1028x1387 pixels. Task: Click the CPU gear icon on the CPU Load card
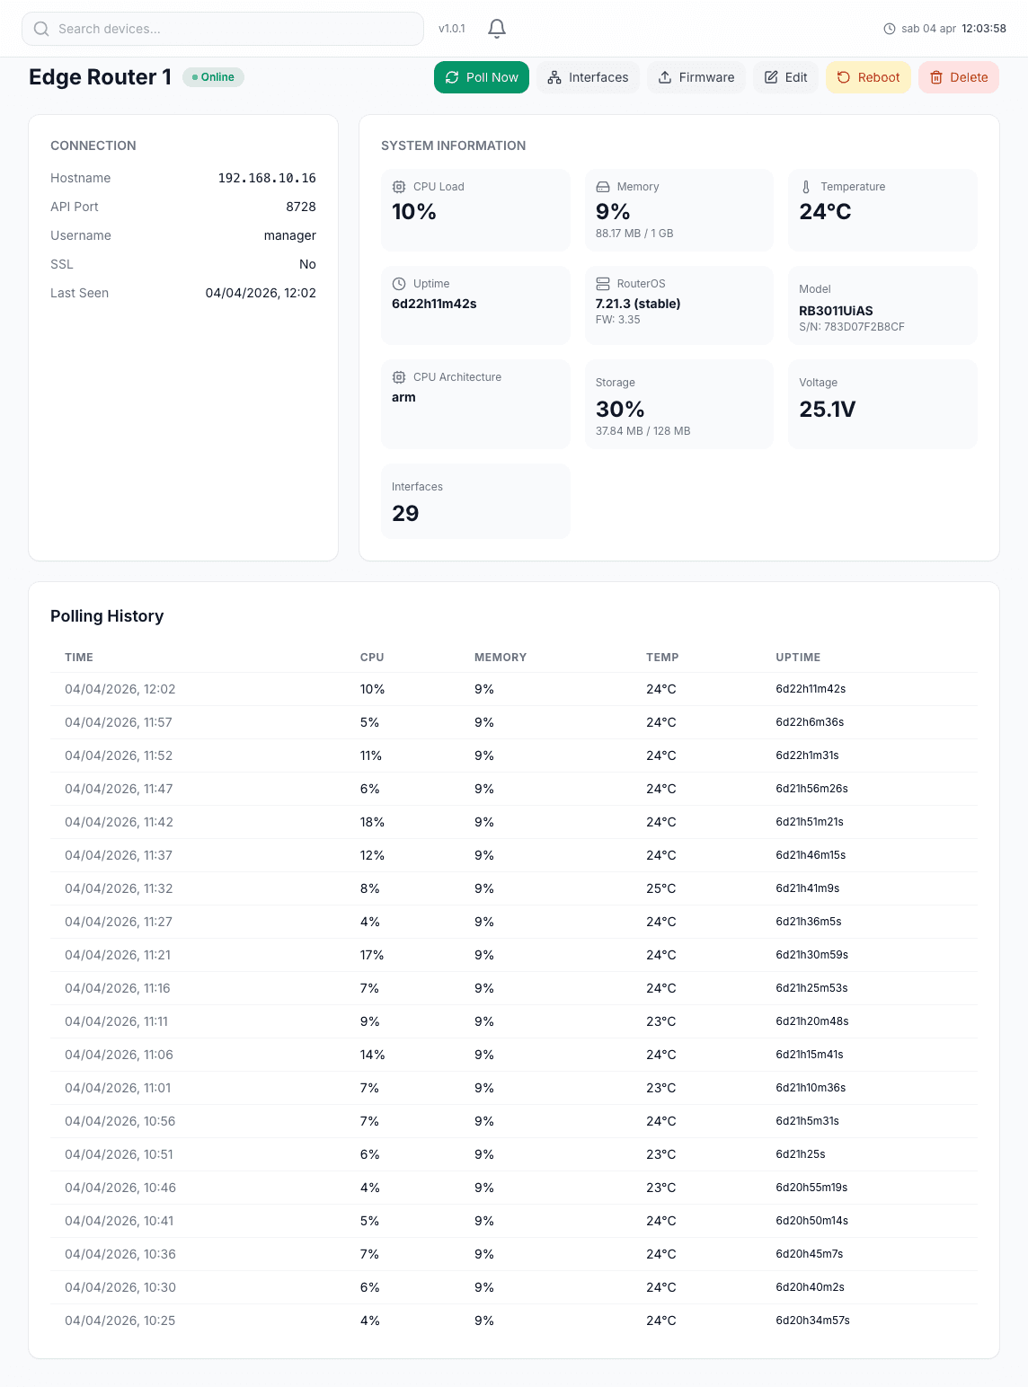pos(397,187)
